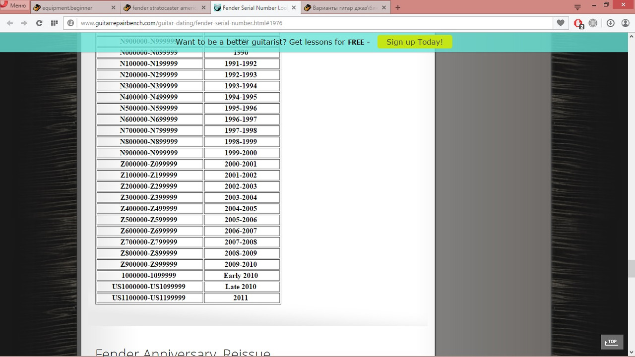Select the 1000000-1099999 serial cell
The width and height of the screenshot is (635, 357).
pyautogui.click(x=149, y=276)
